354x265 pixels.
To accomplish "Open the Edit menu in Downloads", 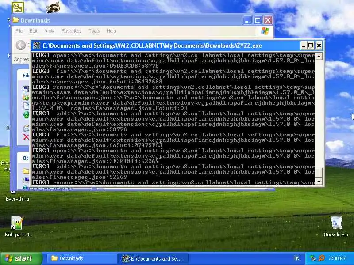I will click(34, 31).
